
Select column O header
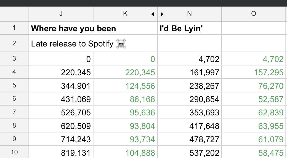(254, 14)
